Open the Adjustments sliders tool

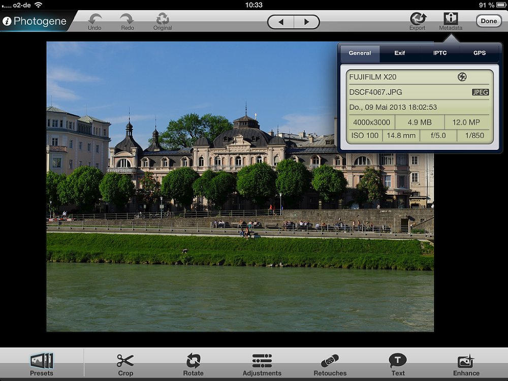[262, 362]
